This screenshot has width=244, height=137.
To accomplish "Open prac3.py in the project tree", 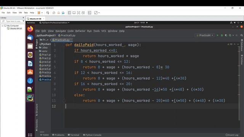I will pos(45,62).
